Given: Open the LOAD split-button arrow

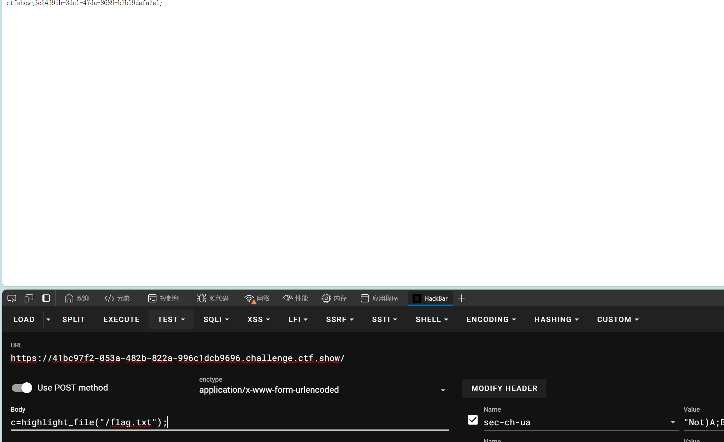Looking at the screenshot, I should pos(48,320).
